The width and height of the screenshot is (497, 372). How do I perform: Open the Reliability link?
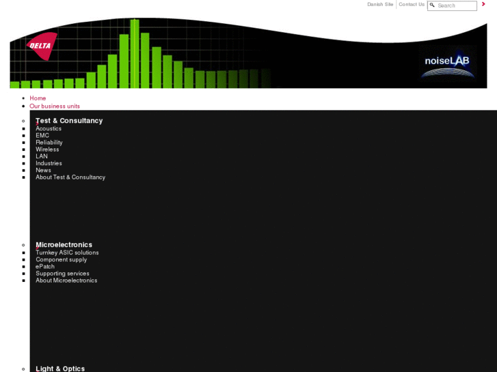(x=49, y=143)
